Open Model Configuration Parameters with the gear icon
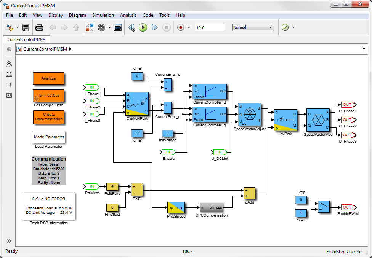The image size is (372, 258). click(100, 27)
